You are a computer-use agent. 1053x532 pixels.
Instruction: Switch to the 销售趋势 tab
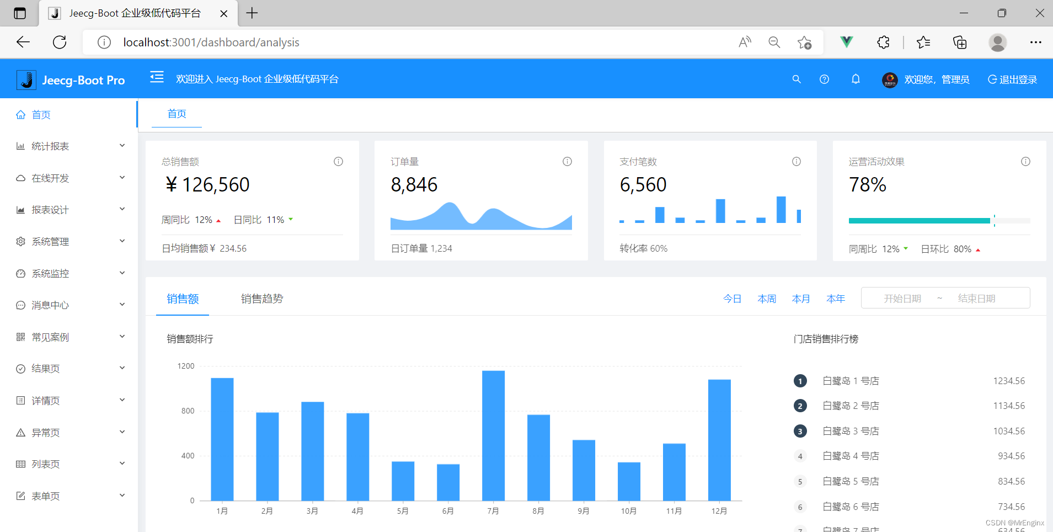coord(262,299)
